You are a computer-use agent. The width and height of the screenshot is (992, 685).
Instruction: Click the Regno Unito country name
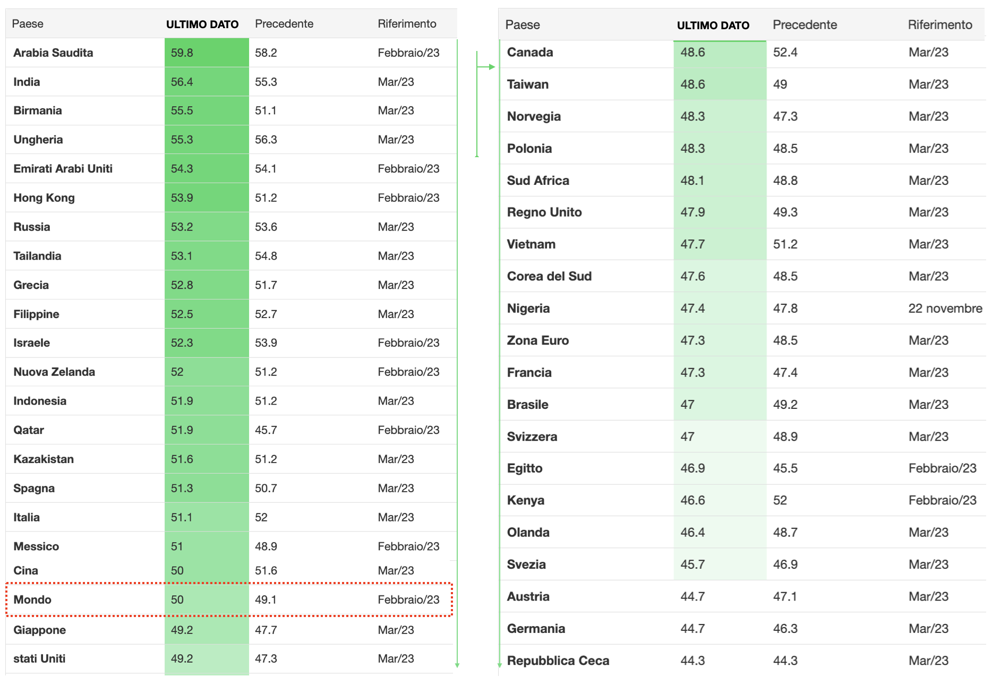coord(544,212)
